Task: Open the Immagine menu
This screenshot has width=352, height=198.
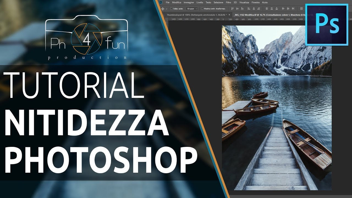Action: [189, 2]
